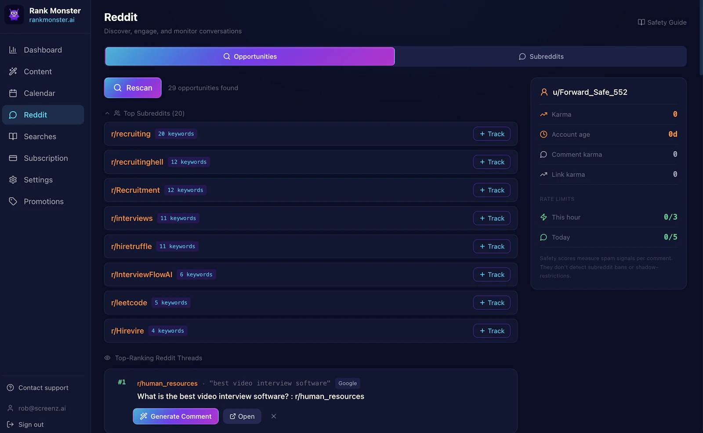This screenshot has width=703, height=433.
Task: Click the Subscription card icon
Action: [x=13, y=158]
